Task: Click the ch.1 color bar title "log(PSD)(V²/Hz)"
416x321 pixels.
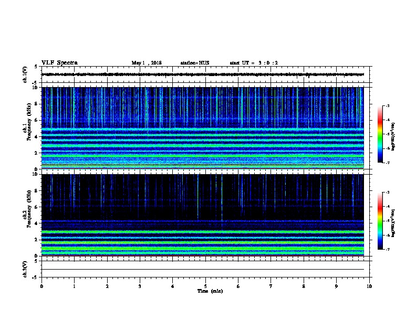Action: pyautogui.click(x=393, y=136)
